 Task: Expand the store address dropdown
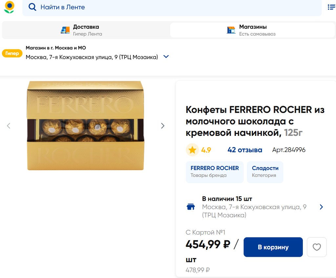[x=166, y=57]
